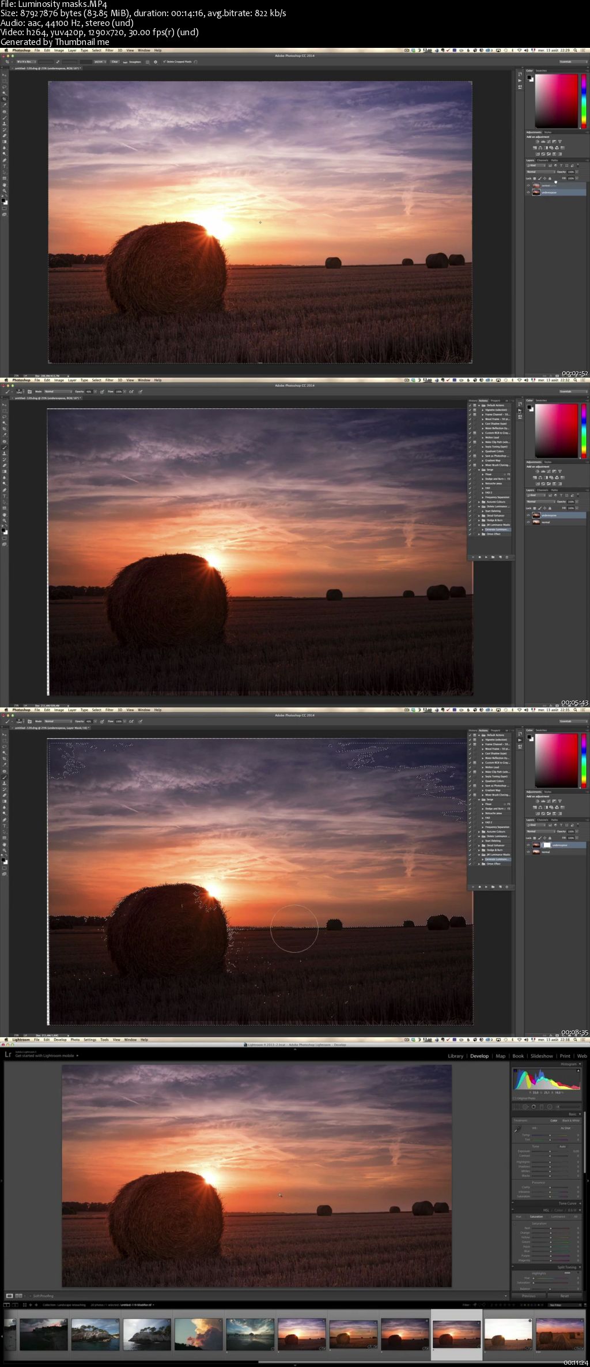Add Curves adjustment in second Photoshop frame
The width and height of the screenshot is (590, 1367).
click(x=549, y=471)
